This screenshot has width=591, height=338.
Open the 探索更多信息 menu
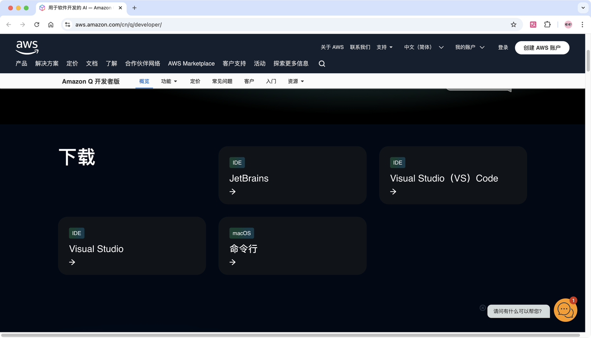click(x=291, y=64)
